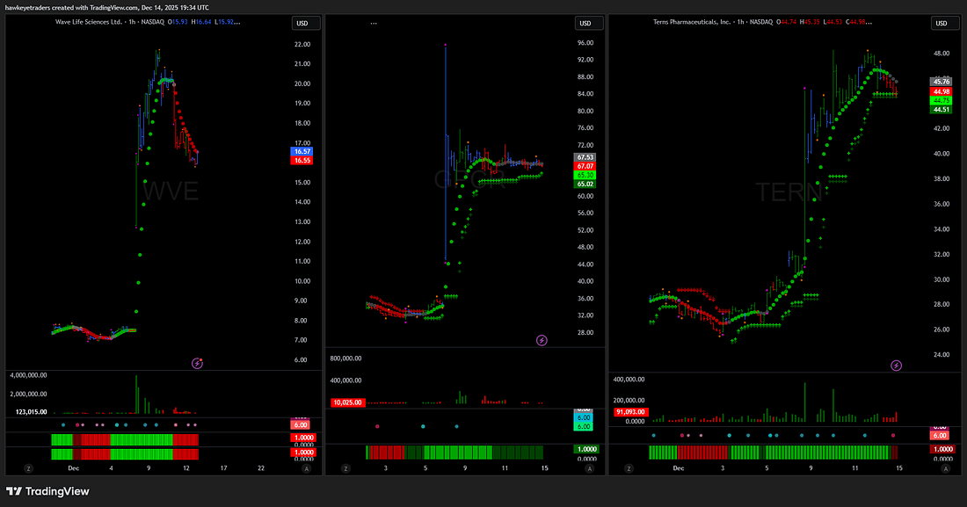Click the purple lightning icon on TERN chart
Viewport: 967px width, 507px height.
(896, 366)
